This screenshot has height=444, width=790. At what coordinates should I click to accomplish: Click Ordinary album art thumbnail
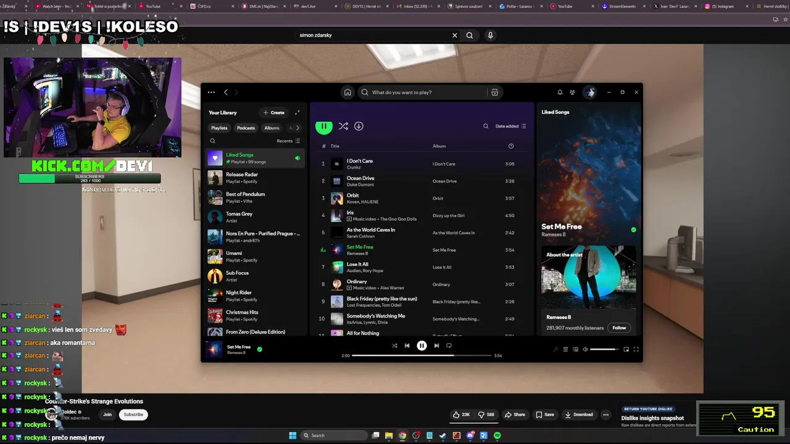tap(337, 284)
